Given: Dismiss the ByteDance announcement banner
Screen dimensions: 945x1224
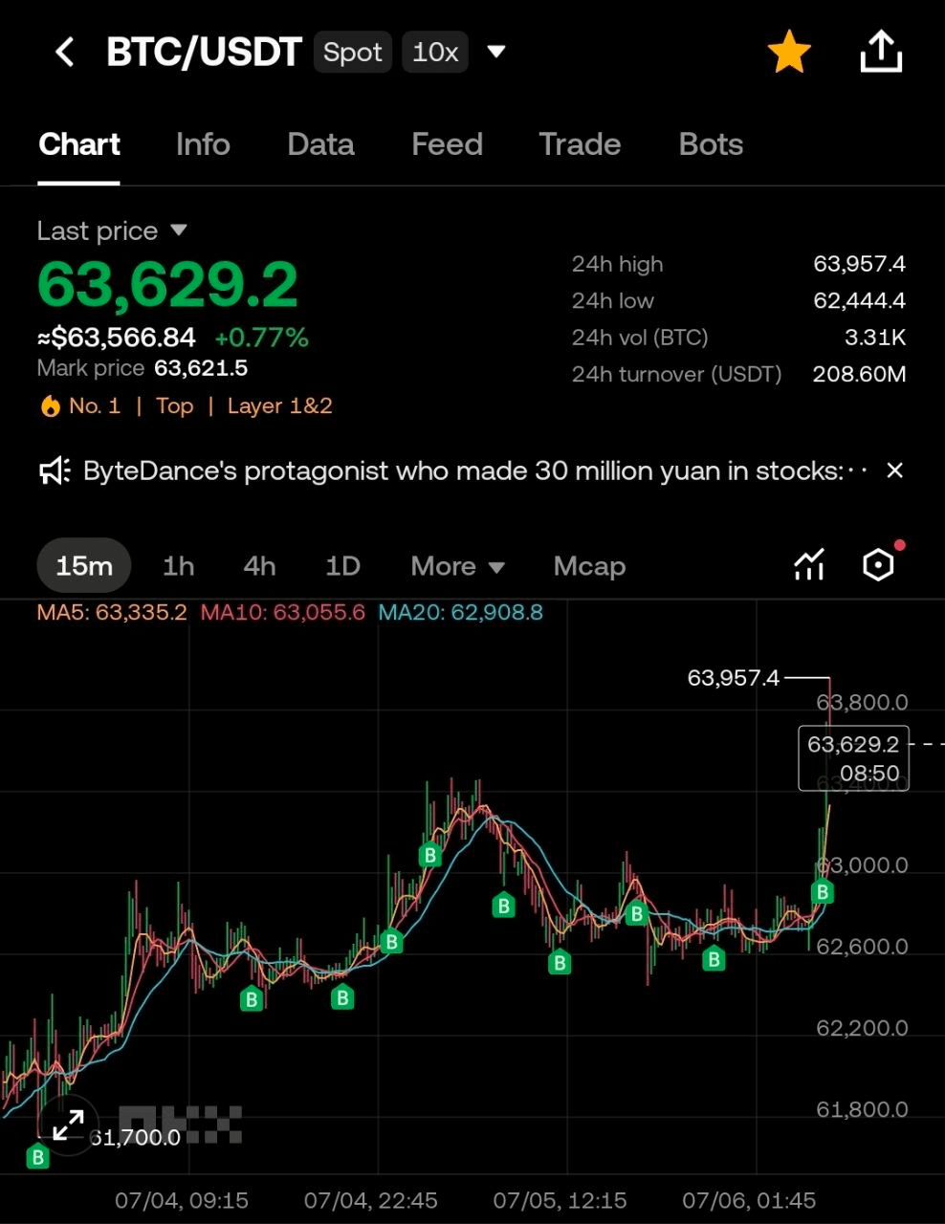Looking at the screenshot, I should point(894,470).
